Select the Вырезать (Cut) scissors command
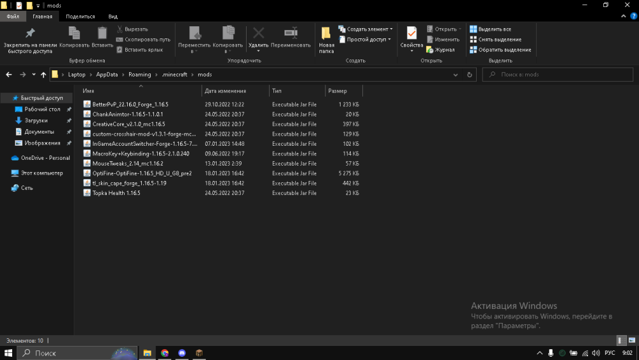 click(x=132, y=29)
